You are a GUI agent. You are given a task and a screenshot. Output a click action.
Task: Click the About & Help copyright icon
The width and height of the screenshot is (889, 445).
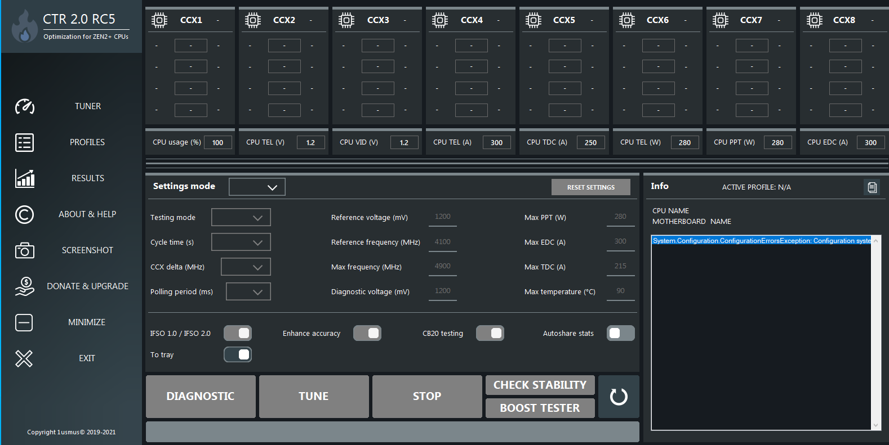pos(24,214)
